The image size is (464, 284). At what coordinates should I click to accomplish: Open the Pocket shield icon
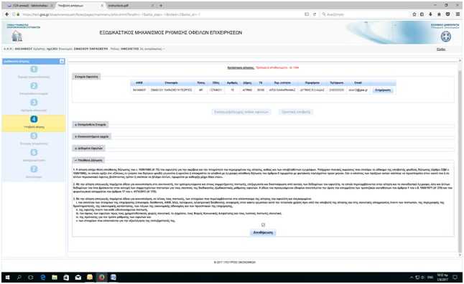448,14
